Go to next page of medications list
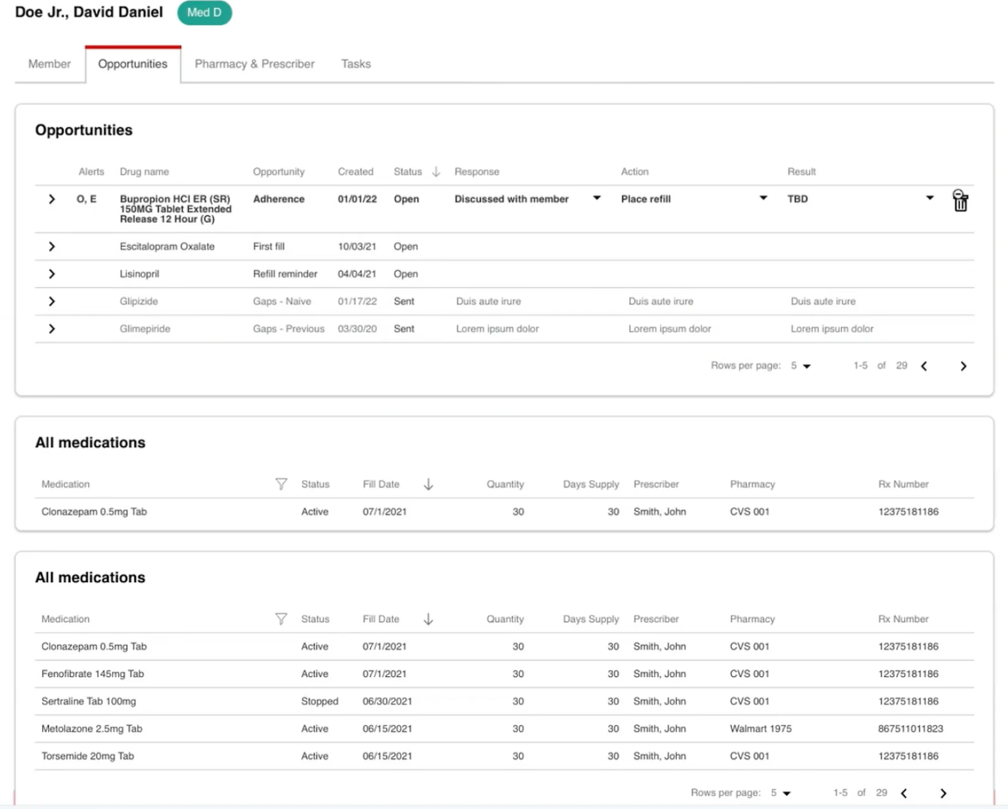This screenshot has height=809, width=1008. [943, 793]
